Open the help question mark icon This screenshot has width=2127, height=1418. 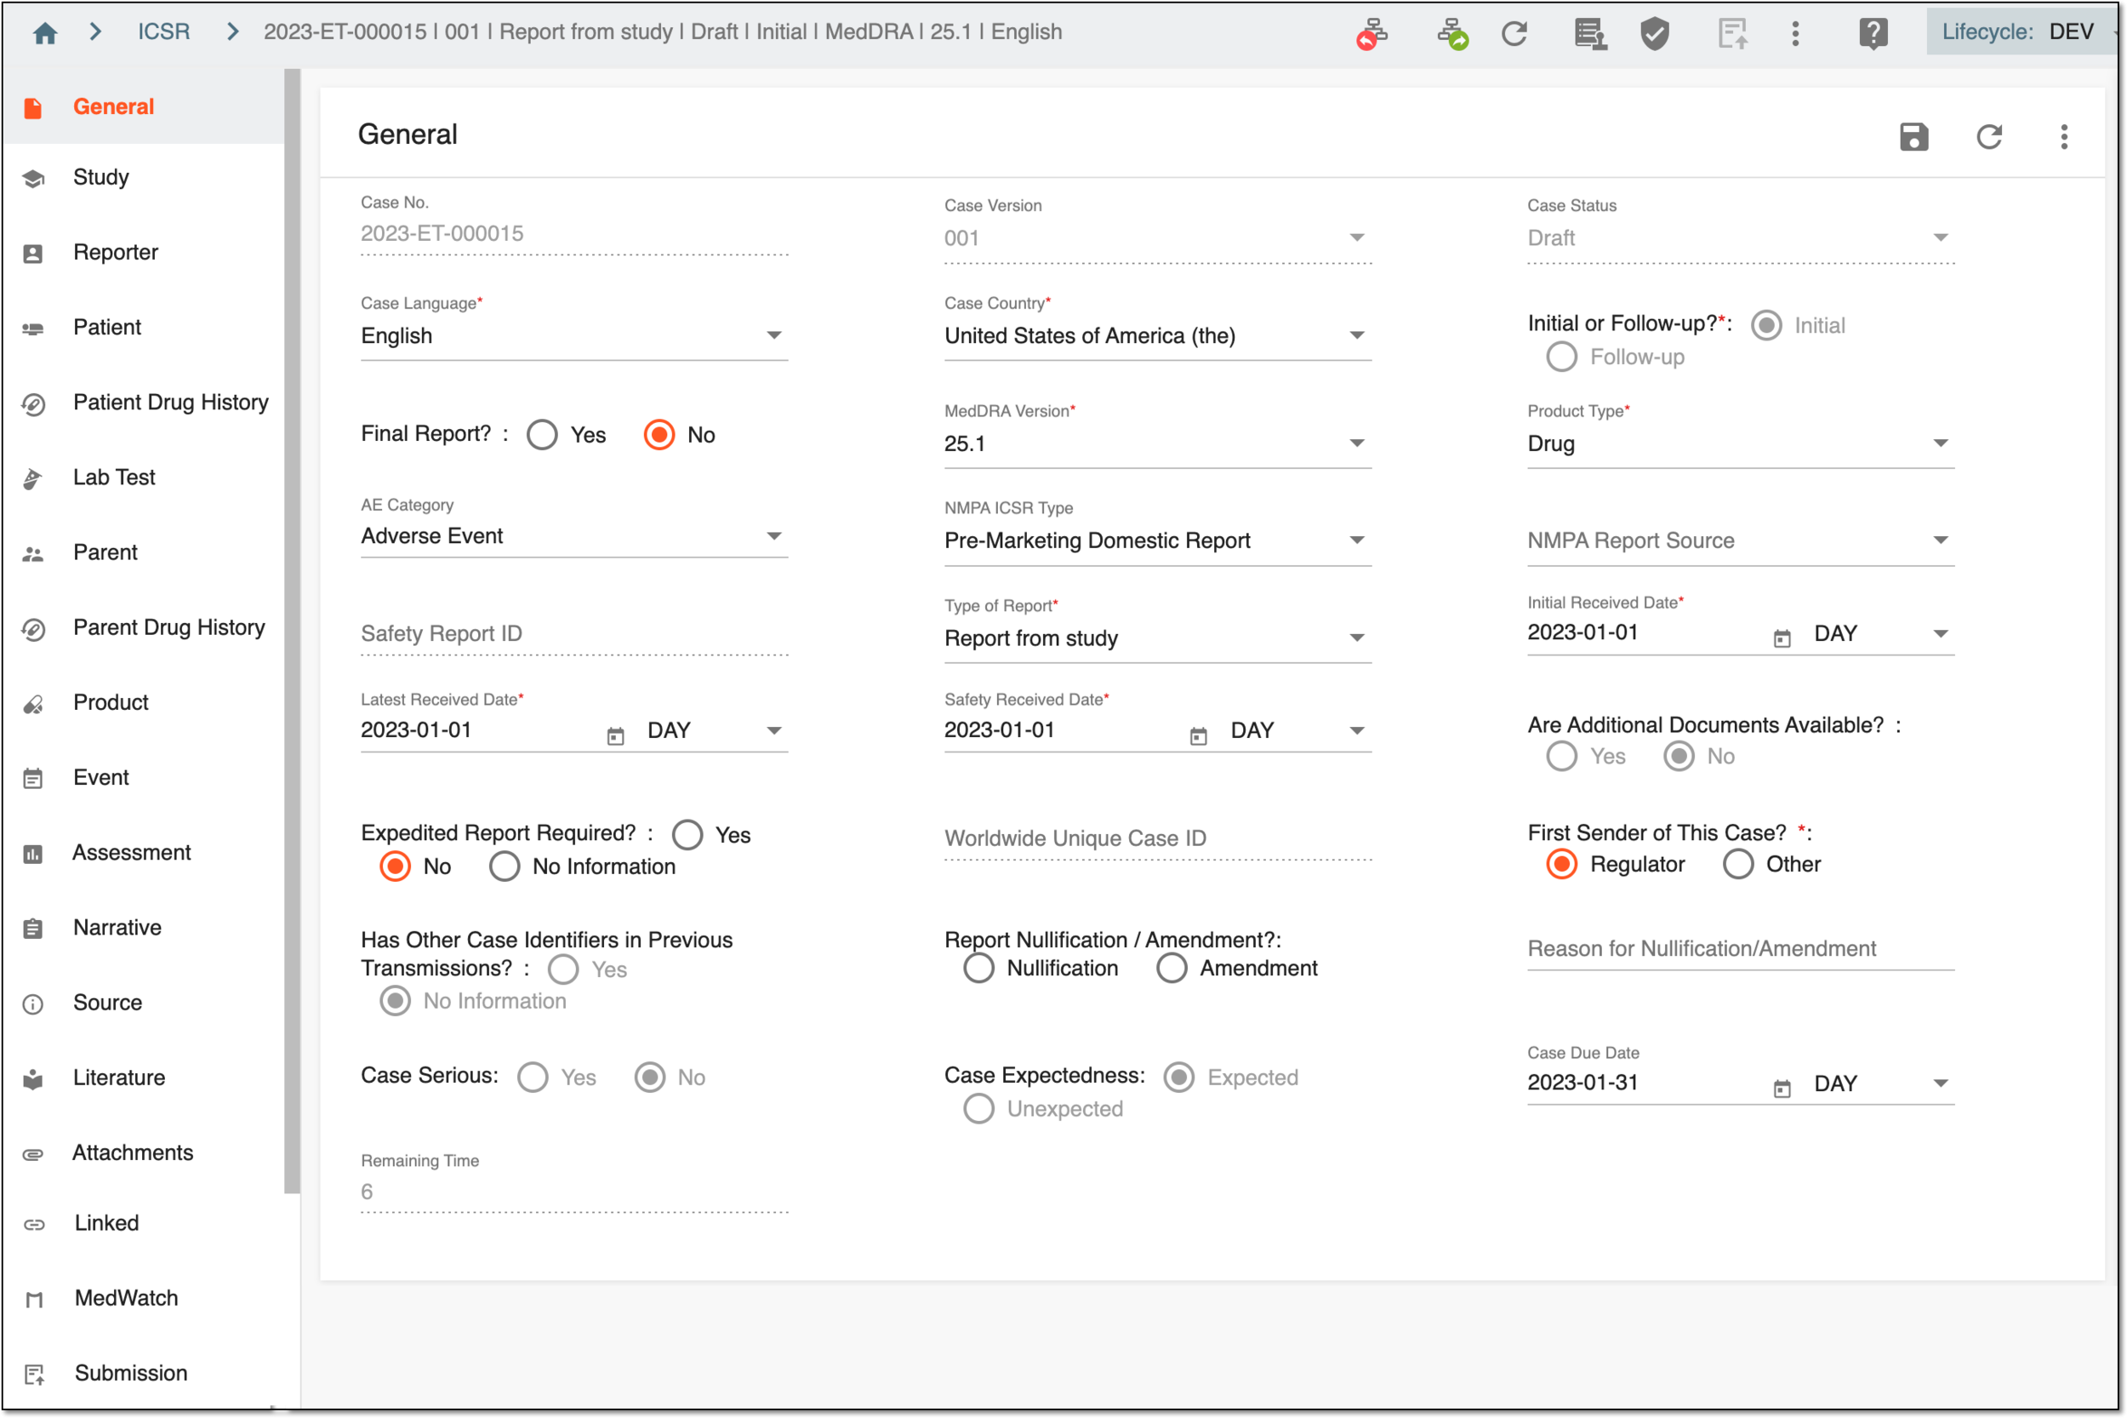(x=1873, y=33)
